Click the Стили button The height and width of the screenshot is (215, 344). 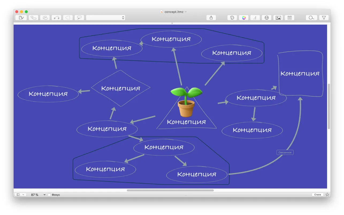[x=318, y=195]
